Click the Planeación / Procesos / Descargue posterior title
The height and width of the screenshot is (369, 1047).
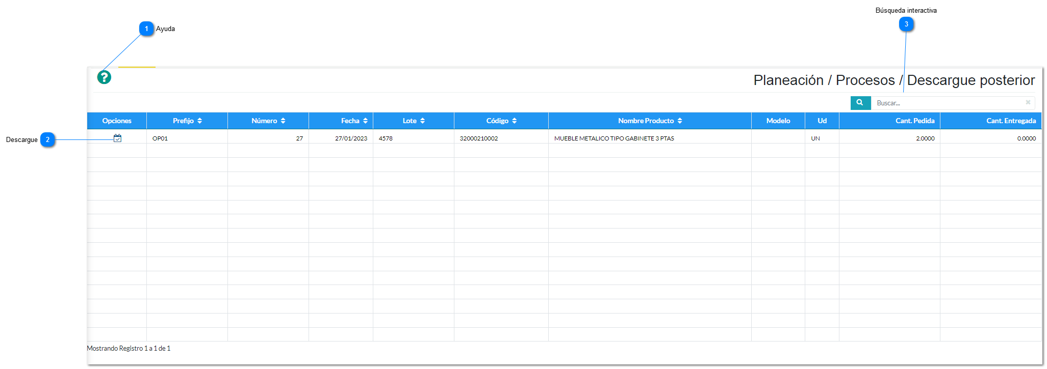coord(894,80)
